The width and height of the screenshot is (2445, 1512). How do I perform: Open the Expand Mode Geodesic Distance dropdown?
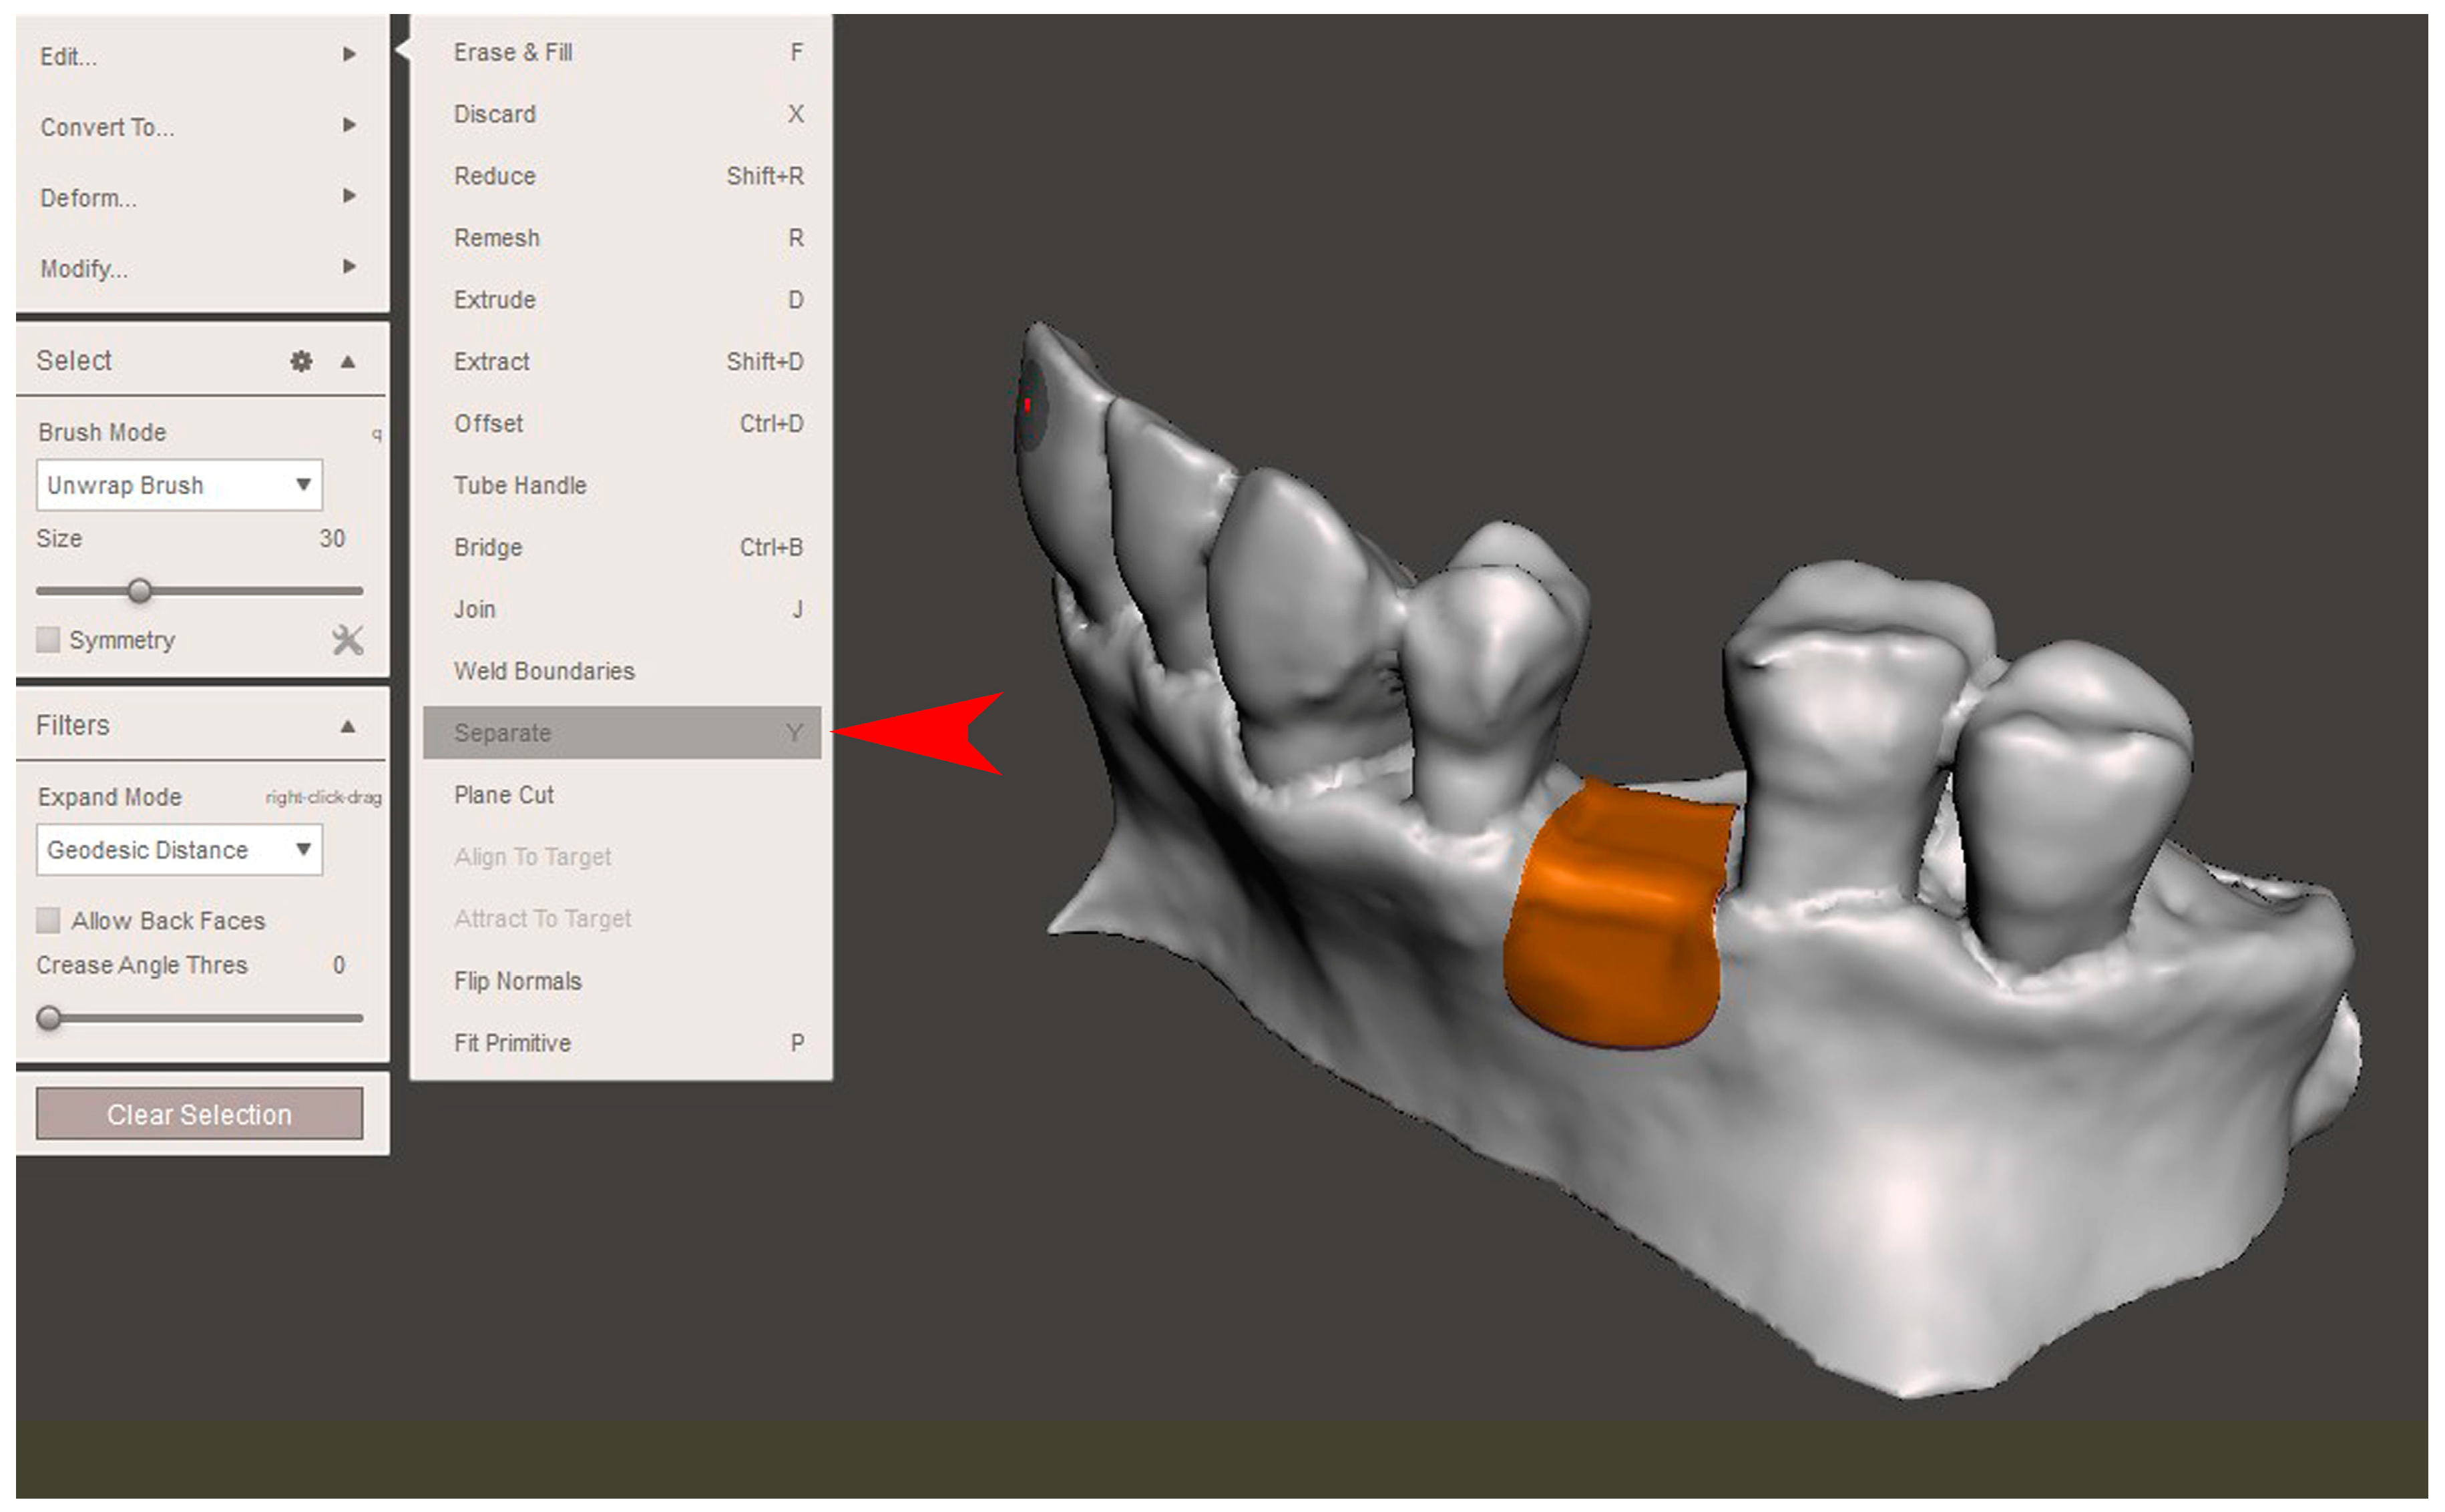point(180,850)
